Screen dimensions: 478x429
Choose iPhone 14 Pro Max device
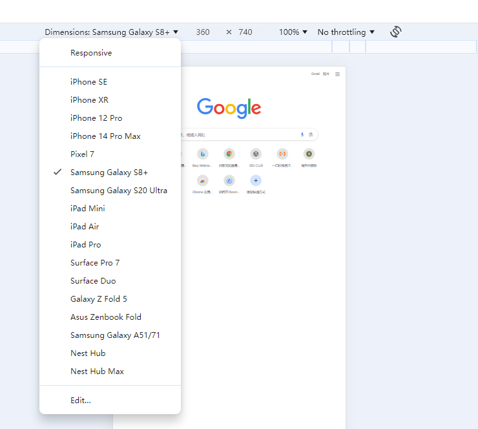pos(110,136)
